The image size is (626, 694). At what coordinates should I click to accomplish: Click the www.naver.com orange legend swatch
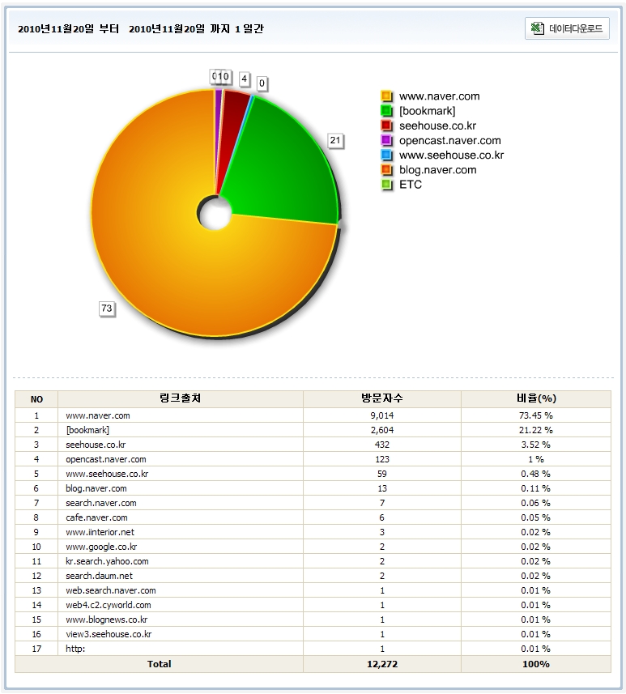point(386,96)
